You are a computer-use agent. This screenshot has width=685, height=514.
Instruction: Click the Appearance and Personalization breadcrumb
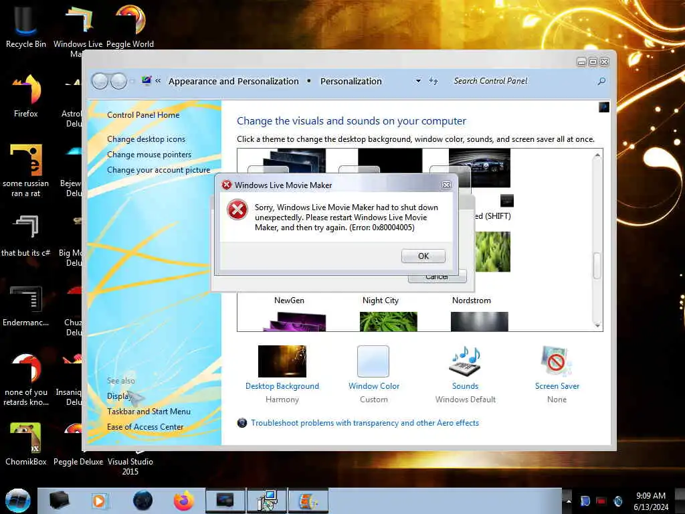tap(233, 81)
